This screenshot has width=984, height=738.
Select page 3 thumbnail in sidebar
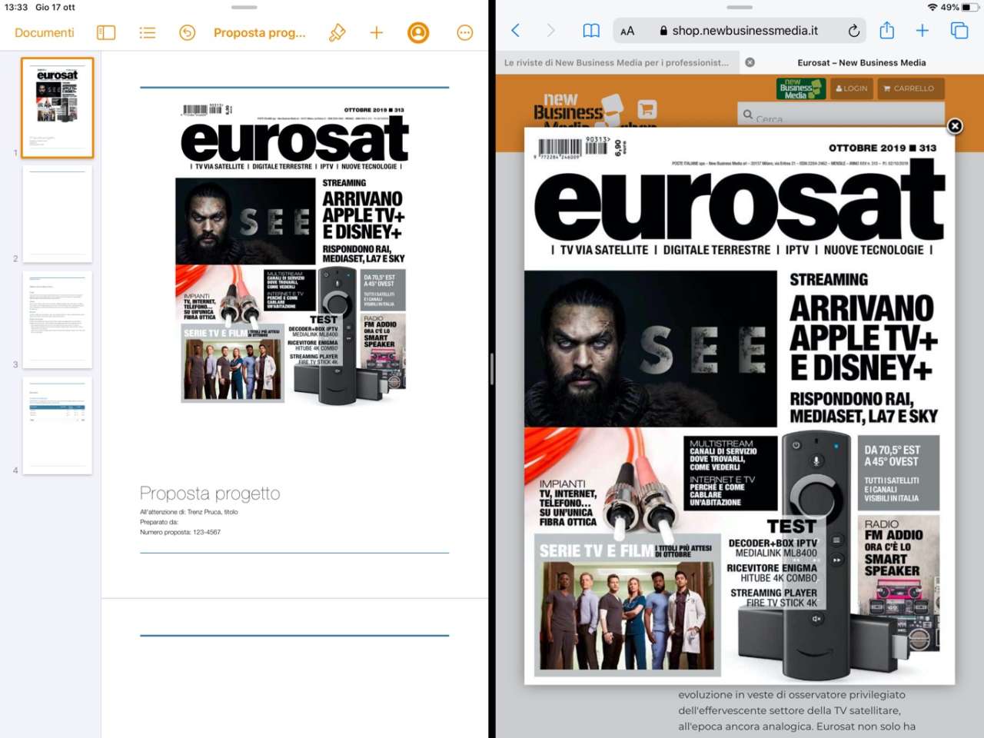coord(58,319)
